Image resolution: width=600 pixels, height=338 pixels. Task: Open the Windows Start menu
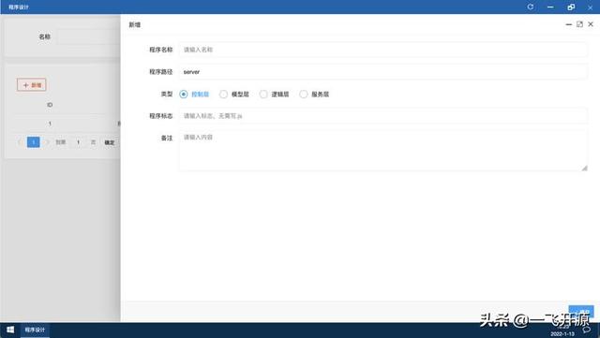click(x=10, y=330)
